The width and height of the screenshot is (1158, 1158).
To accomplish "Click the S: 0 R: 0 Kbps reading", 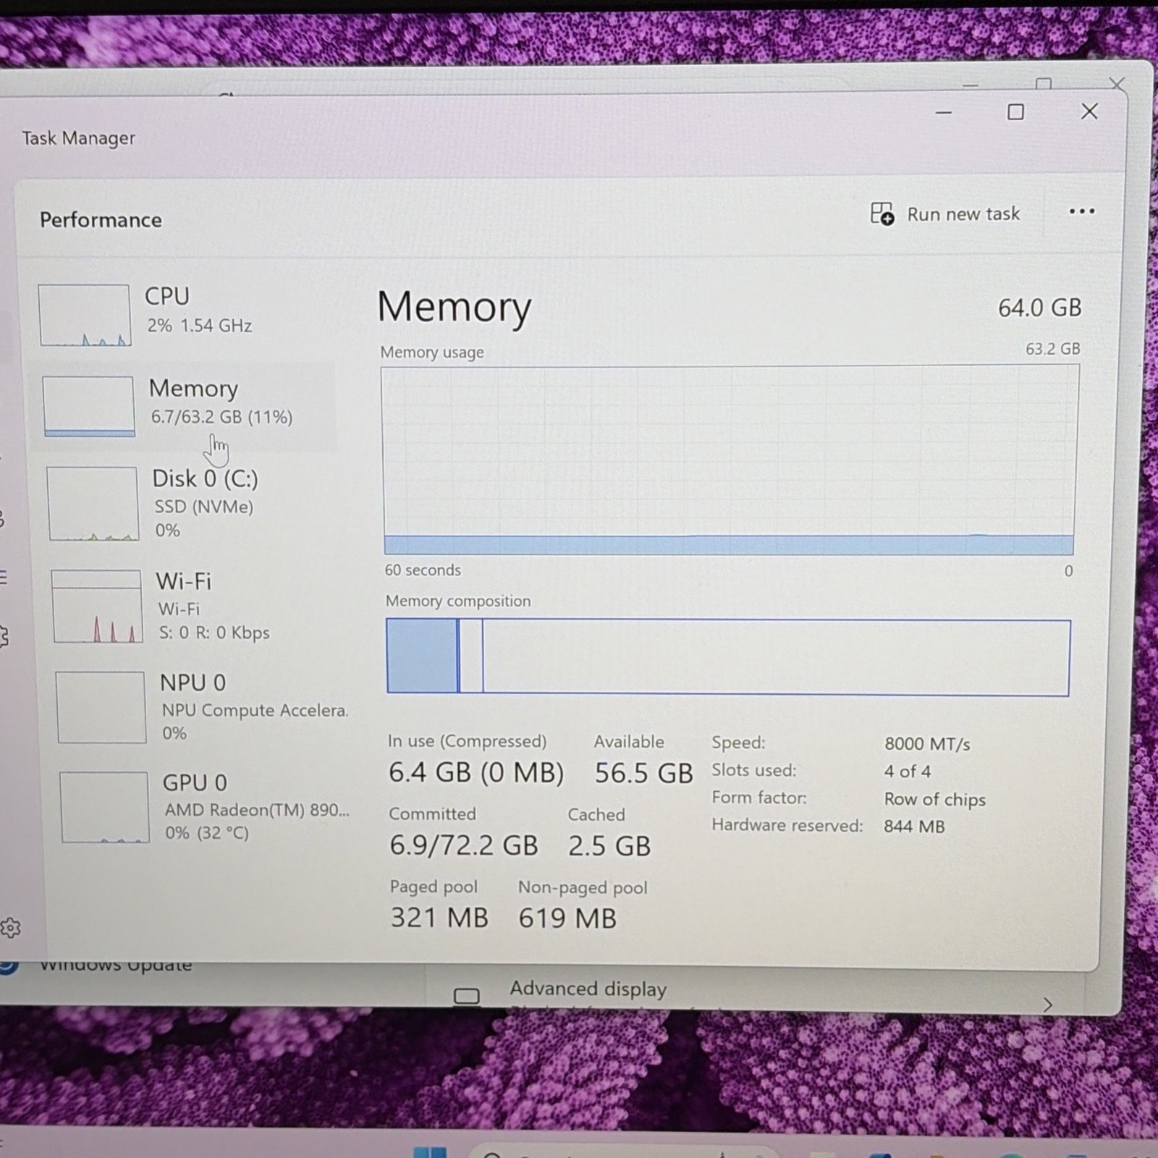I will [214, 633].
